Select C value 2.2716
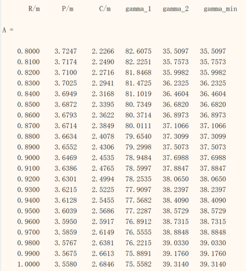The width and height of the screenshot is (246, 271). (103, 72)
